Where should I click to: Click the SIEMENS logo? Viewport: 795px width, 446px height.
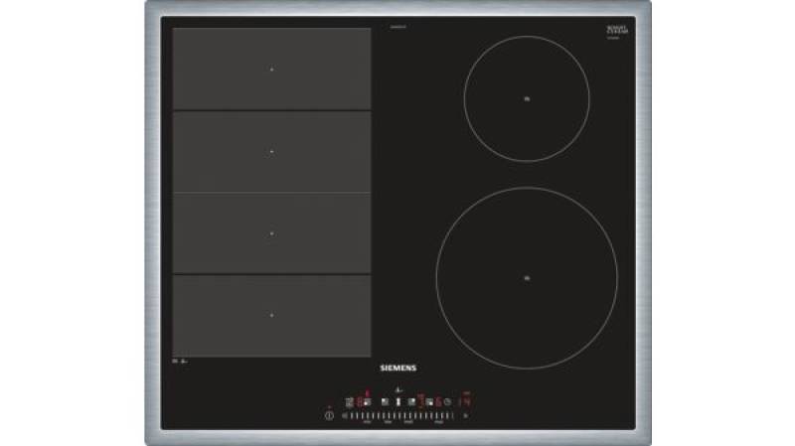[x=398, y=368]
